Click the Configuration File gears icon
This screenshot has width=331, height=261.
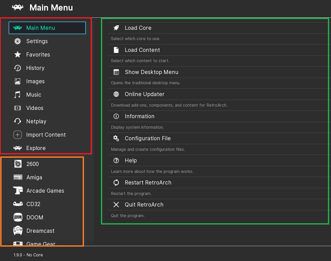(x=116, y=138)
